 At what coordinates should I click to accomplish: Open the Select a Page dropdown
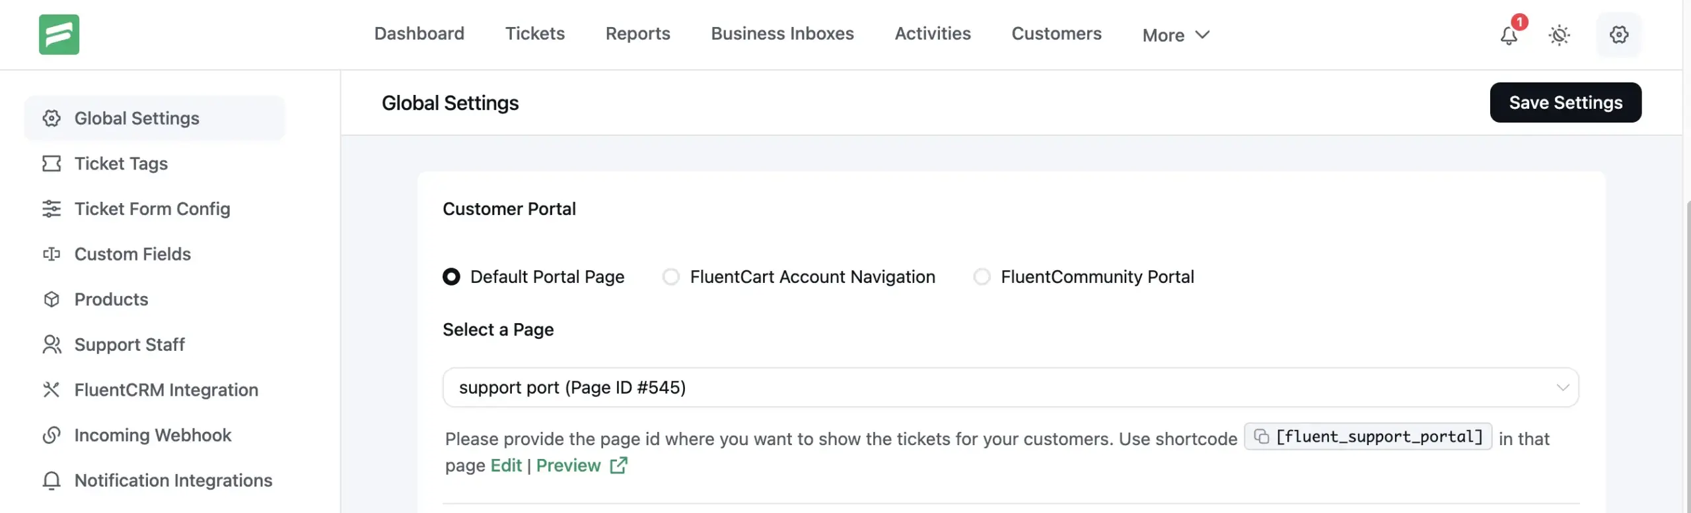pos(1011,388)
